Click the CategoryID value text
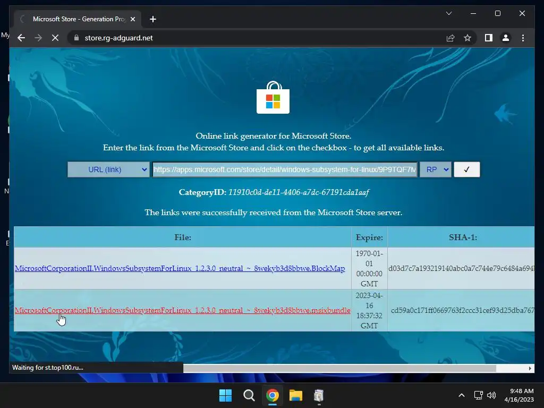Viewport: 544px width, 408px height. pos(299,192)
